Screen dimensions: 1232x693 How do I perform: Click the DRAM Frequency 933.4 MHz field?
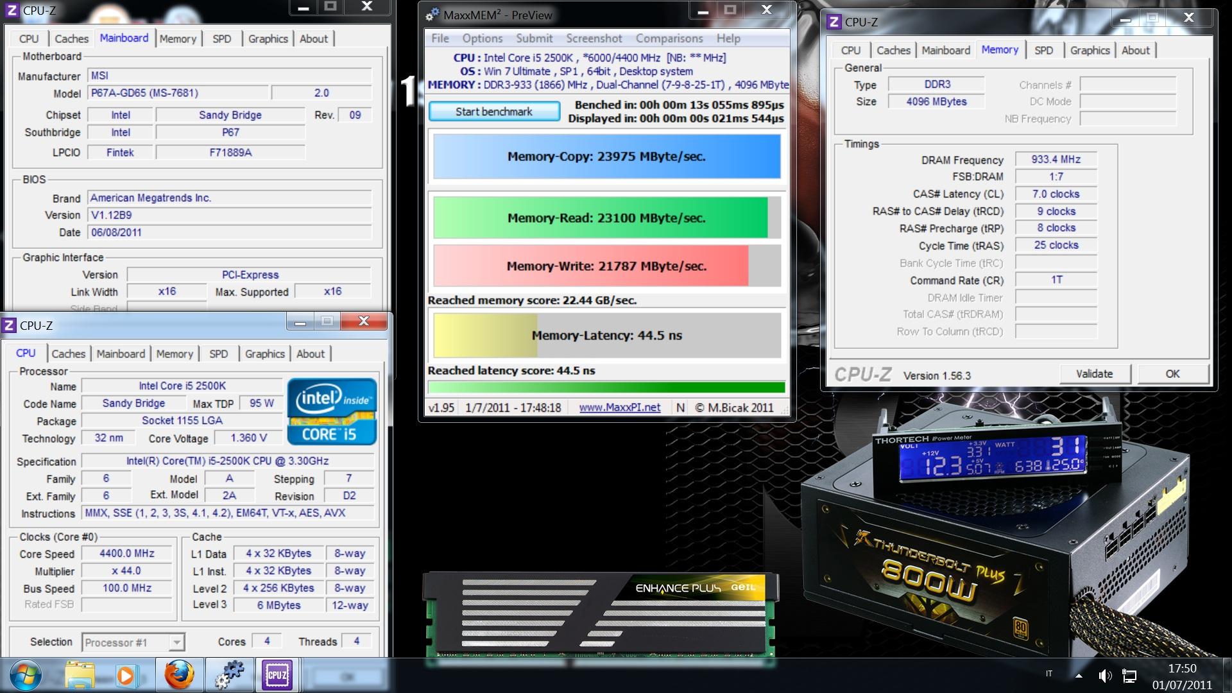click(1056, 160)
